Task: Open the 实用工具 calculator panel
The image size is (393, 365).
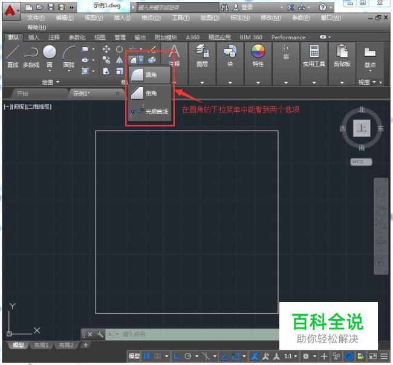Action: click(x=314, y=56)
